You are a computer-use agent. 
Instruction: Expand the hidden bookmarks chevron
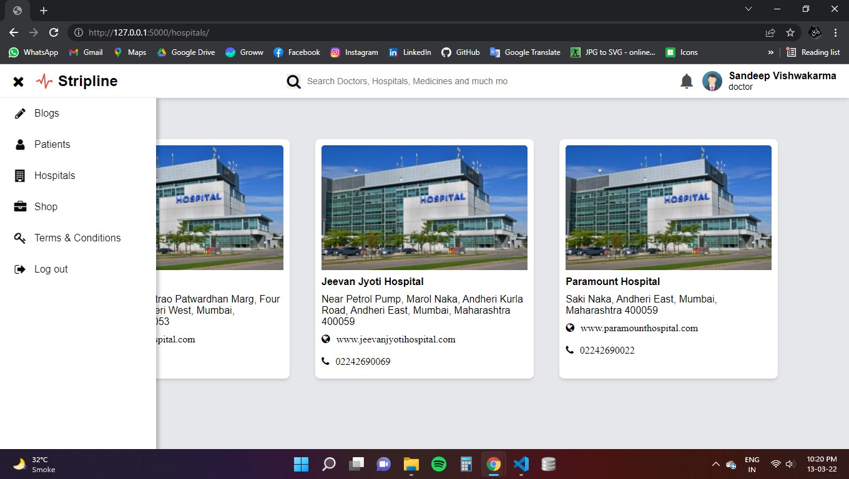click(770, 52)
